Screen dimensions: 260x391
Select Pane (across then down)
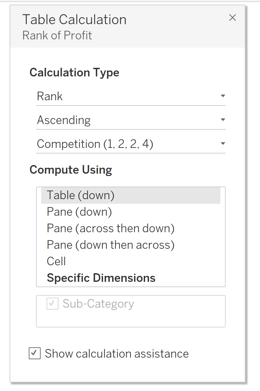coord(110,228)
